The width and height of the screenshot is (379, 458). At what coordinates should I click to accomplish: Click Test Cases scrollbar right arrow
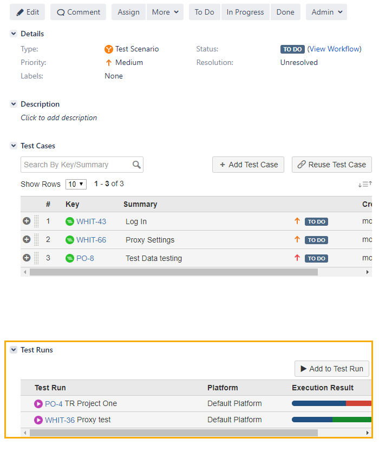point(368,272)
